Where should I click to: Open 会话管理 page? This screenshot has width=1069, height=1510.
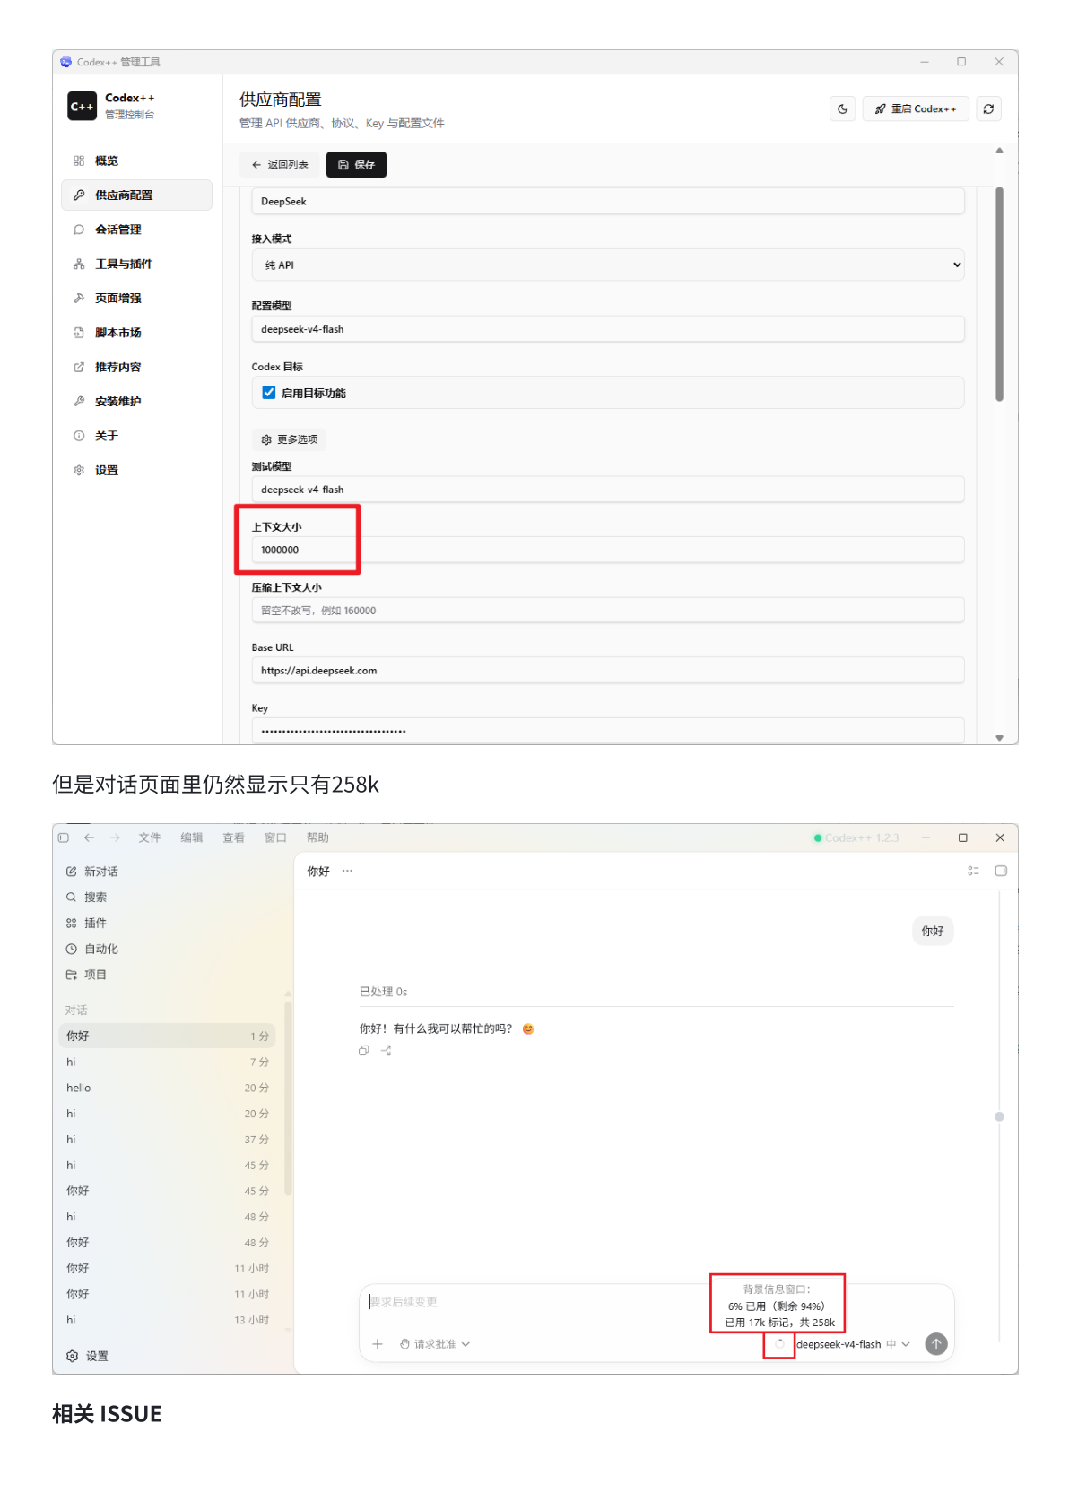pyautogui.click(x=136, y=230)
